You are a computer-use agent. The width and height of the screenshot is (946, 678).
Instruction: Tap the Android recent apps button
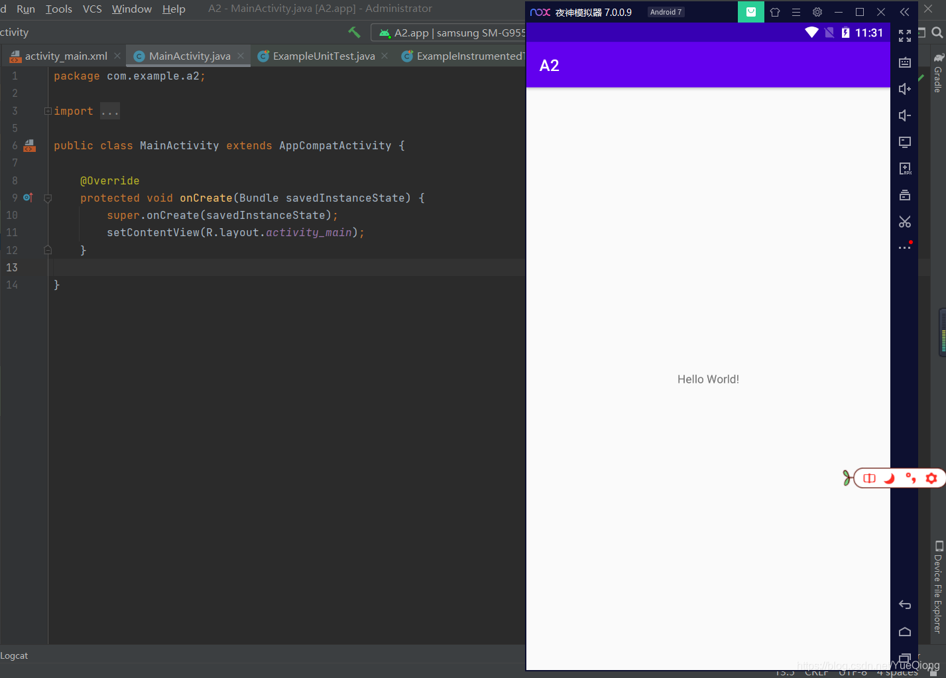coord(905,658)
